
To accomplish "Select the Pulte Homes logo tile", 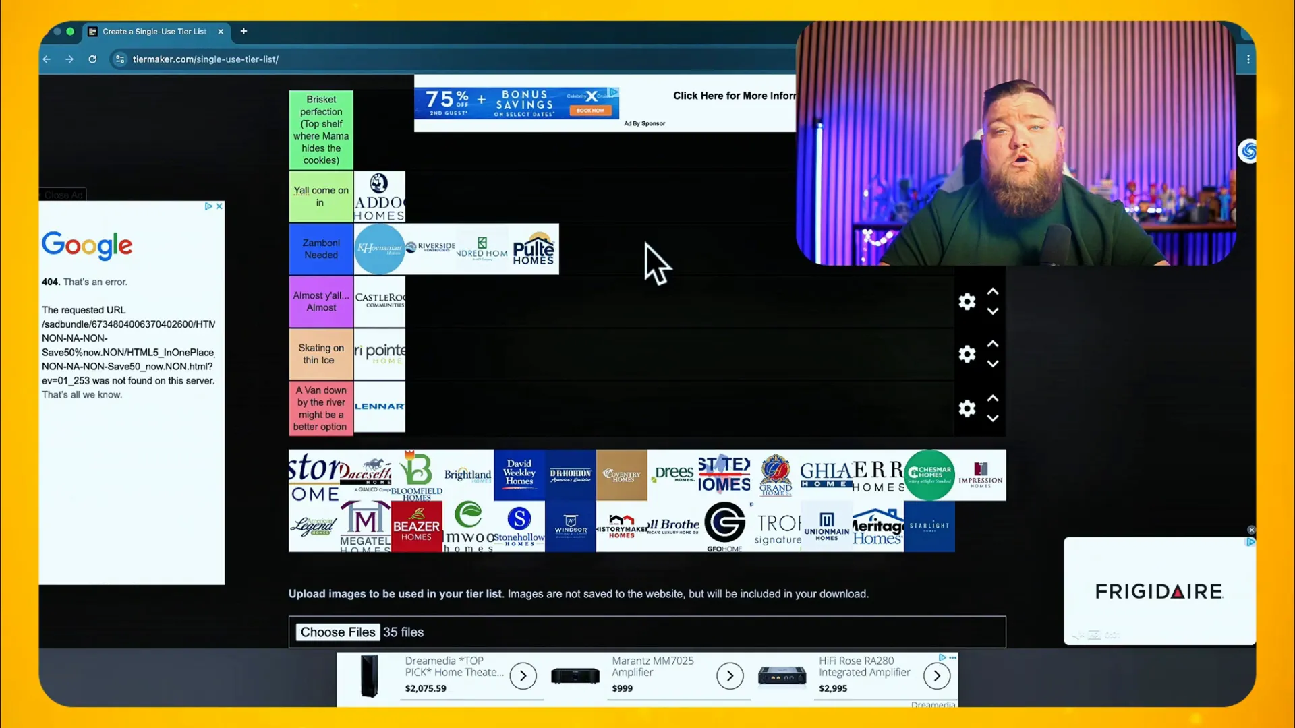I will point(533,249).
